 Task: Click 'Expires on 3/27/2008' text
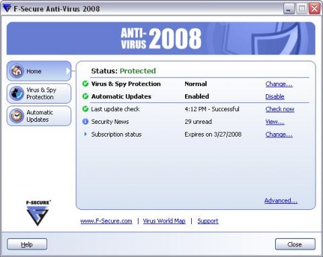[x=213, y=135]
